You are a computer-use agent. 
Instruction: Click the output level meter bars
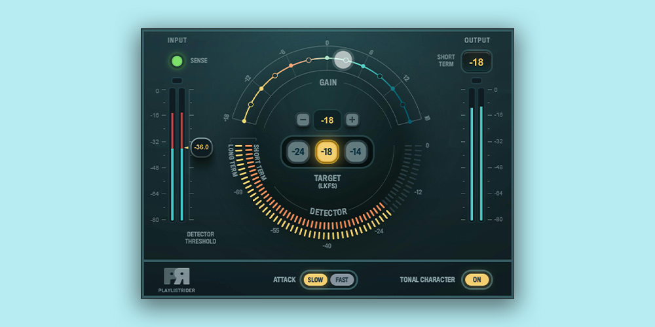476,156
